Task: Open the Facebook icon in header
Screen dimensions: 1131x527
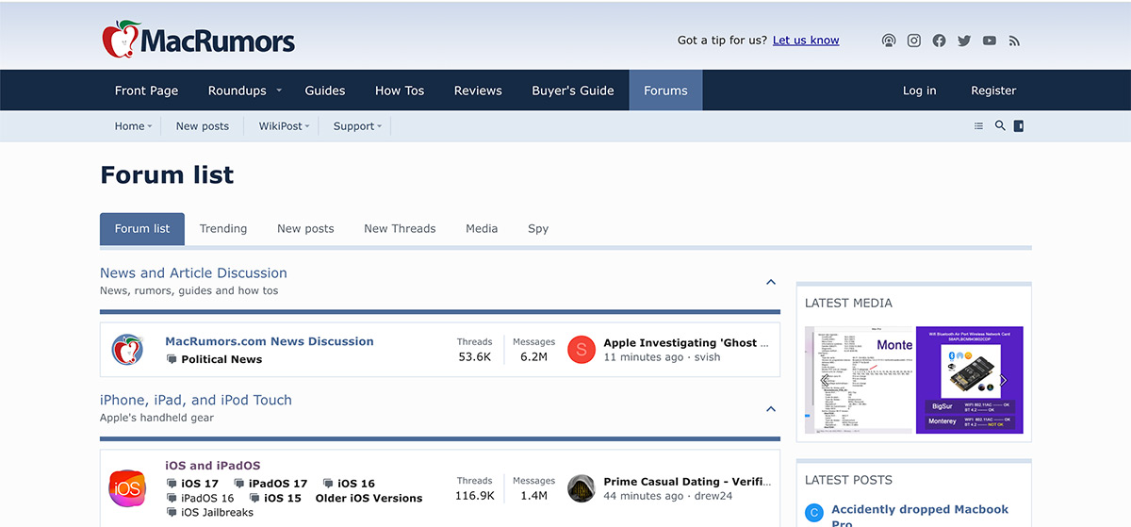Action: tap(939, 41)
